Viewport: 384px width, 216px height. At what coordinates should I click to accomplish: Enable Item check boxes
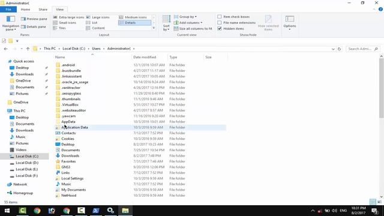point(233,17)
